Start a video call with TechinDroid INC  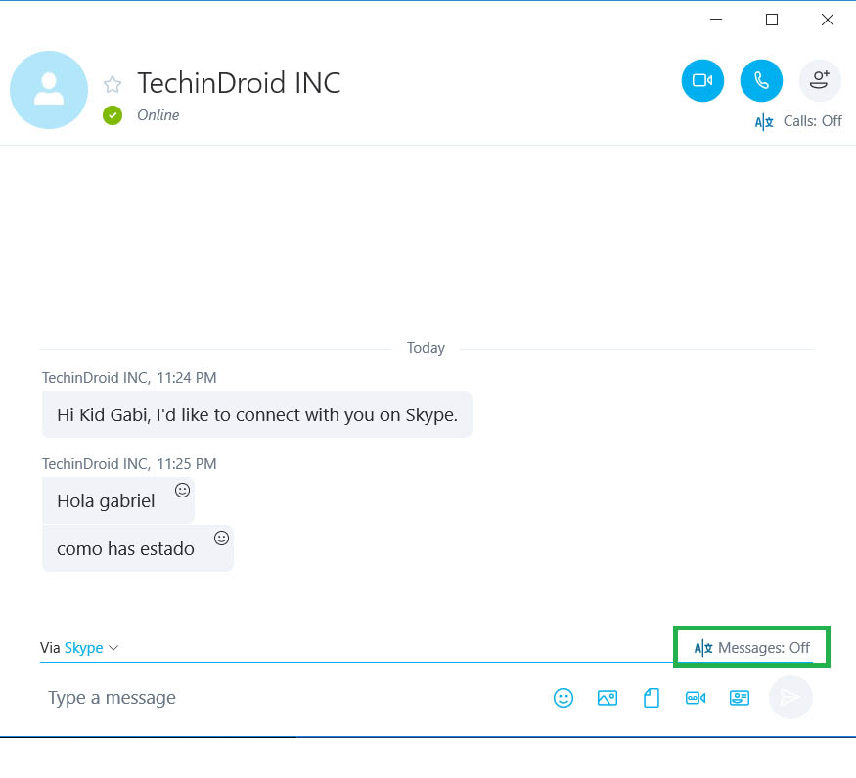[702, 81]
